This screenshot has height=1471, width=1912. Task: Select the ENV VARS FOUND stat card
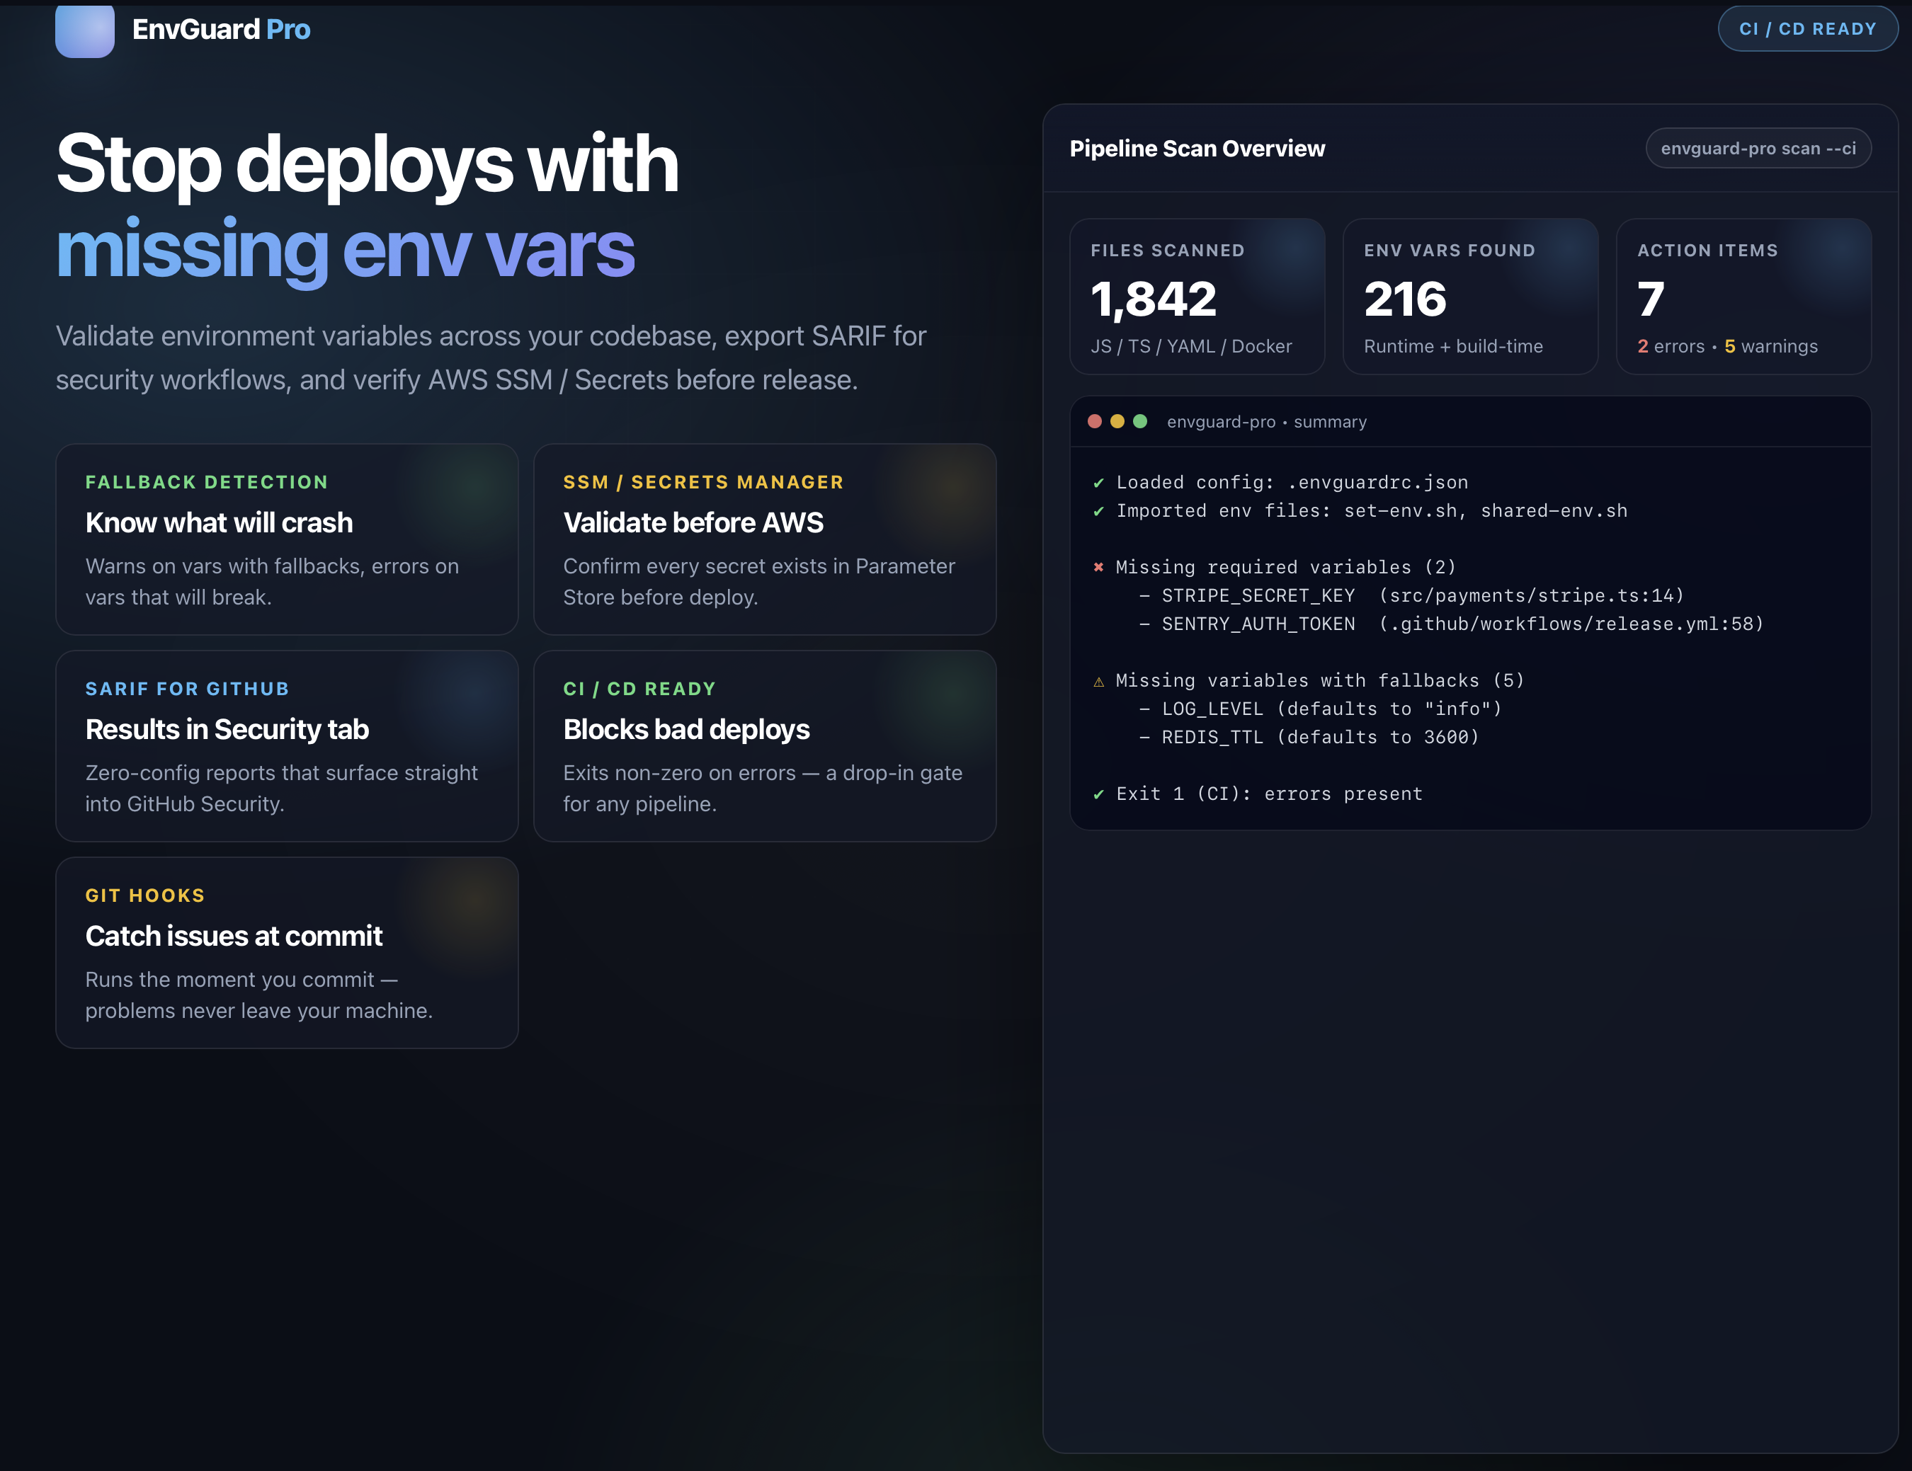(x=1470, y=297)
